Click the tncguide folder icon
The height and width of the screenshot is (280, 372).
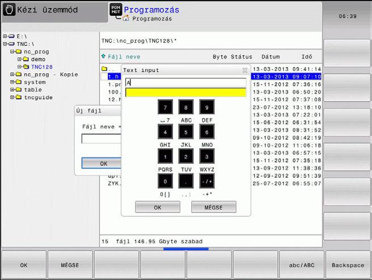click(x=19, y=97)
